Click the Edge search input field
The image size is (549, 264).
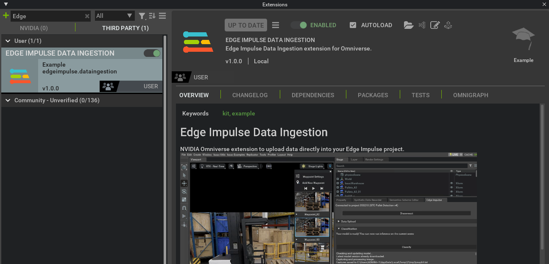point(47,16)
